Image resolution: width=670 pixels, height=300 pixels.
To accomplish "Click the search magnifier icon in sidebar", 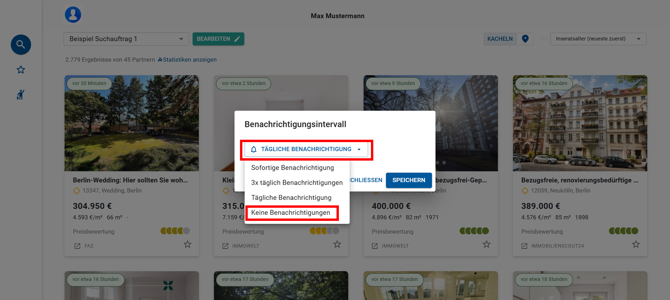I will pos(21,44).
